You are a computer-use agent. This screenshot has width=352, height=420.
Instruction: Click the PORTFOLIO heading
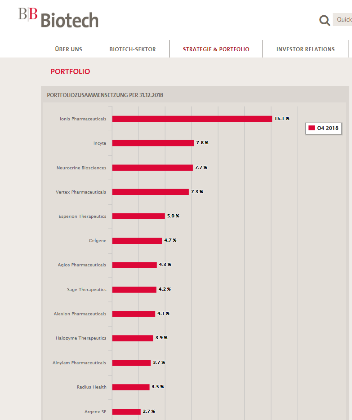click(70, 71)
